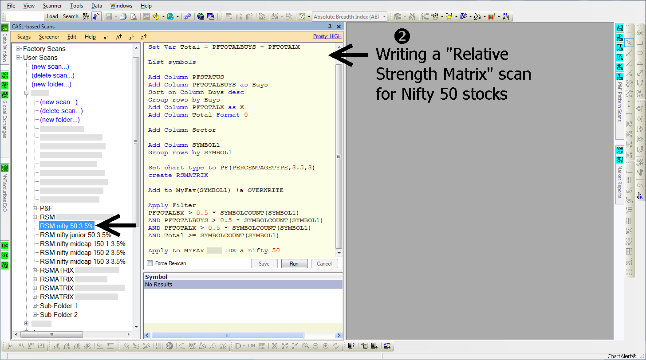Click the zoom out minus icon
Image resolution: width=646 pixels, height=360 pixels.
pyautogui.click(x=315, y=346)
